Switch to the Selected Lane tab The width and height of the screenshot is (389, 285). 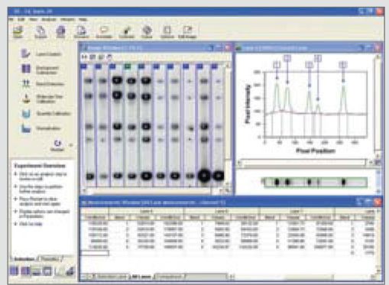pos(112,277)
